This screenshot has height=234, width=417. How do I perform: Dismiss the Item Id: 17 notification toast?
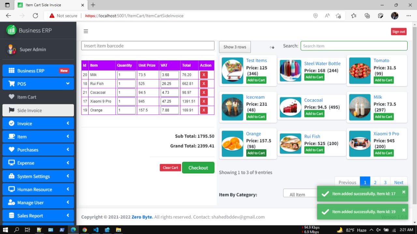[403, 191]
